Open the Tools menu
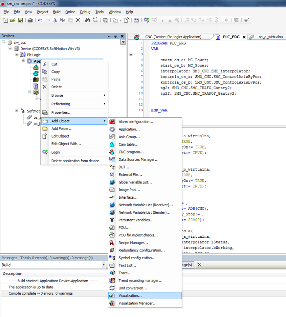The image size is (286, 317). coord(99,12)
